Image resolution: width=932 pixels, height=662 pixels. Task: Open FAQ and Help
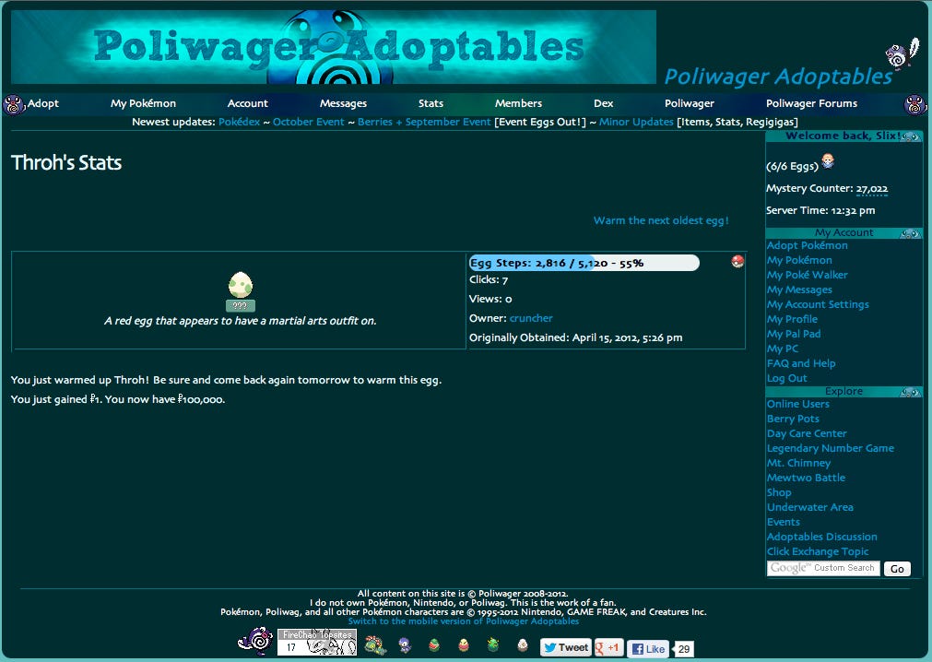(x=801, y=363)
